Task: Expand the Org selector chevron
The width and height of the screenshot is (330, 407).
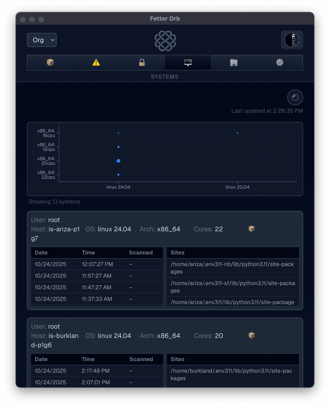Action: click(52, 40)
